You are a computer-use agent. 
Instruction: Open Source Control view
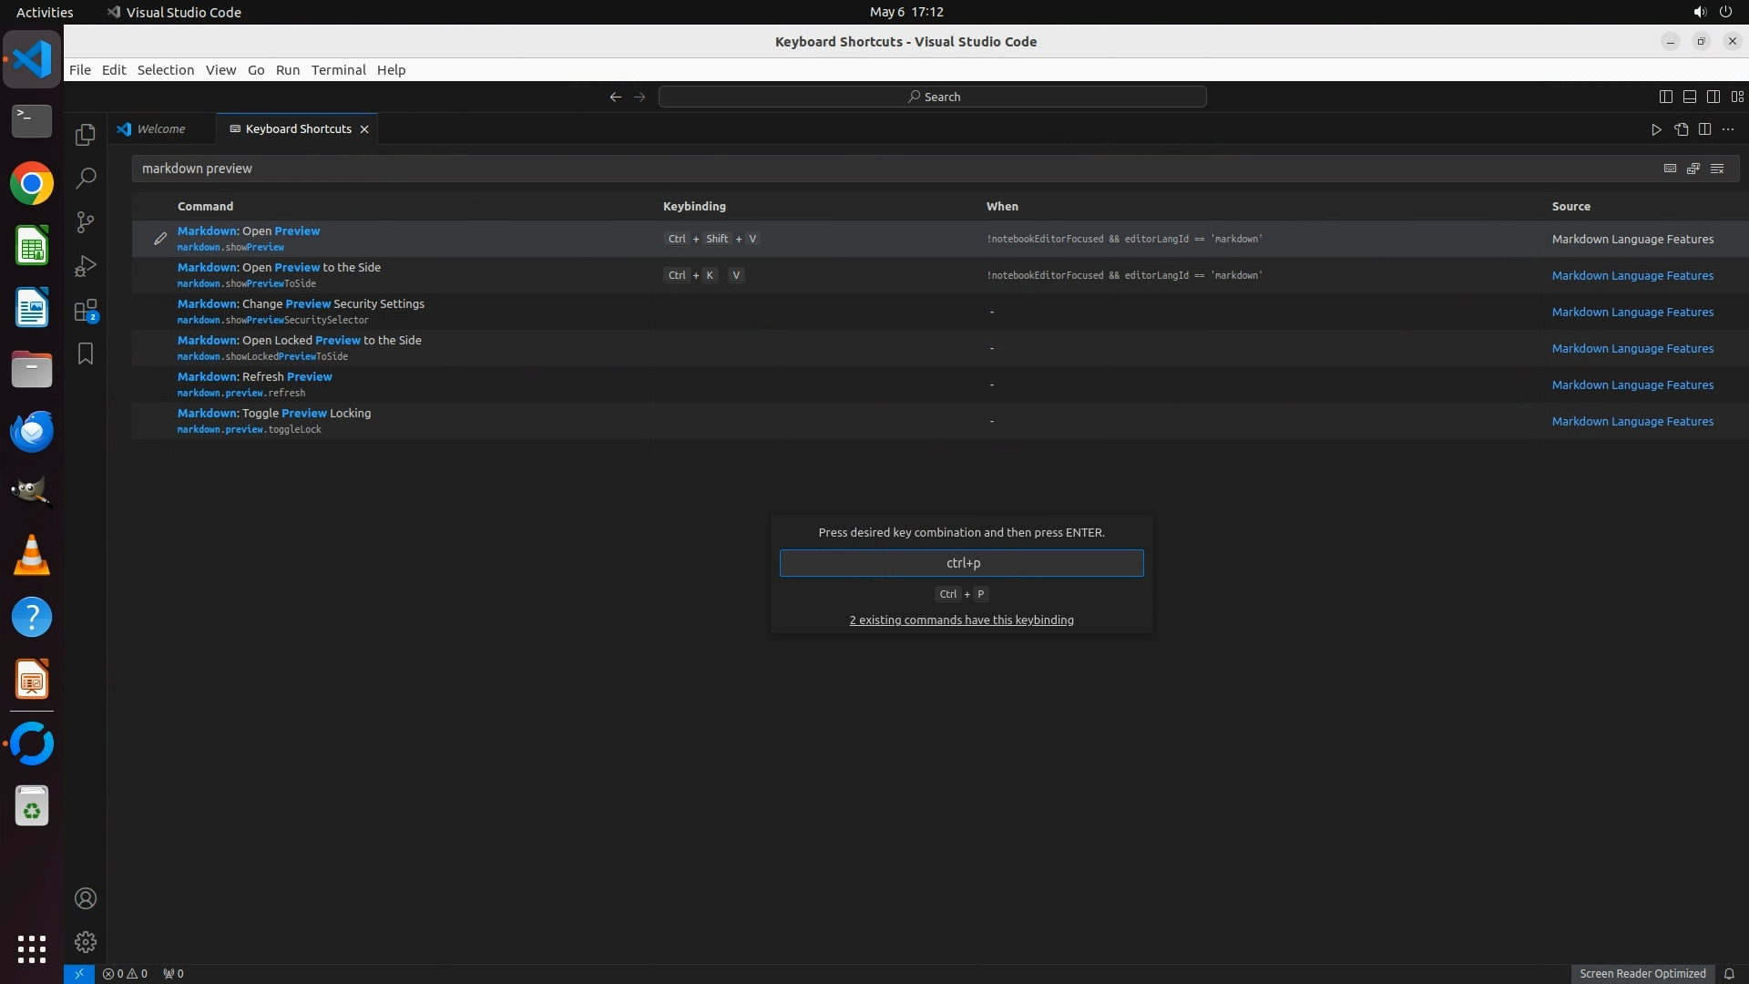click(x=86, y=222)
